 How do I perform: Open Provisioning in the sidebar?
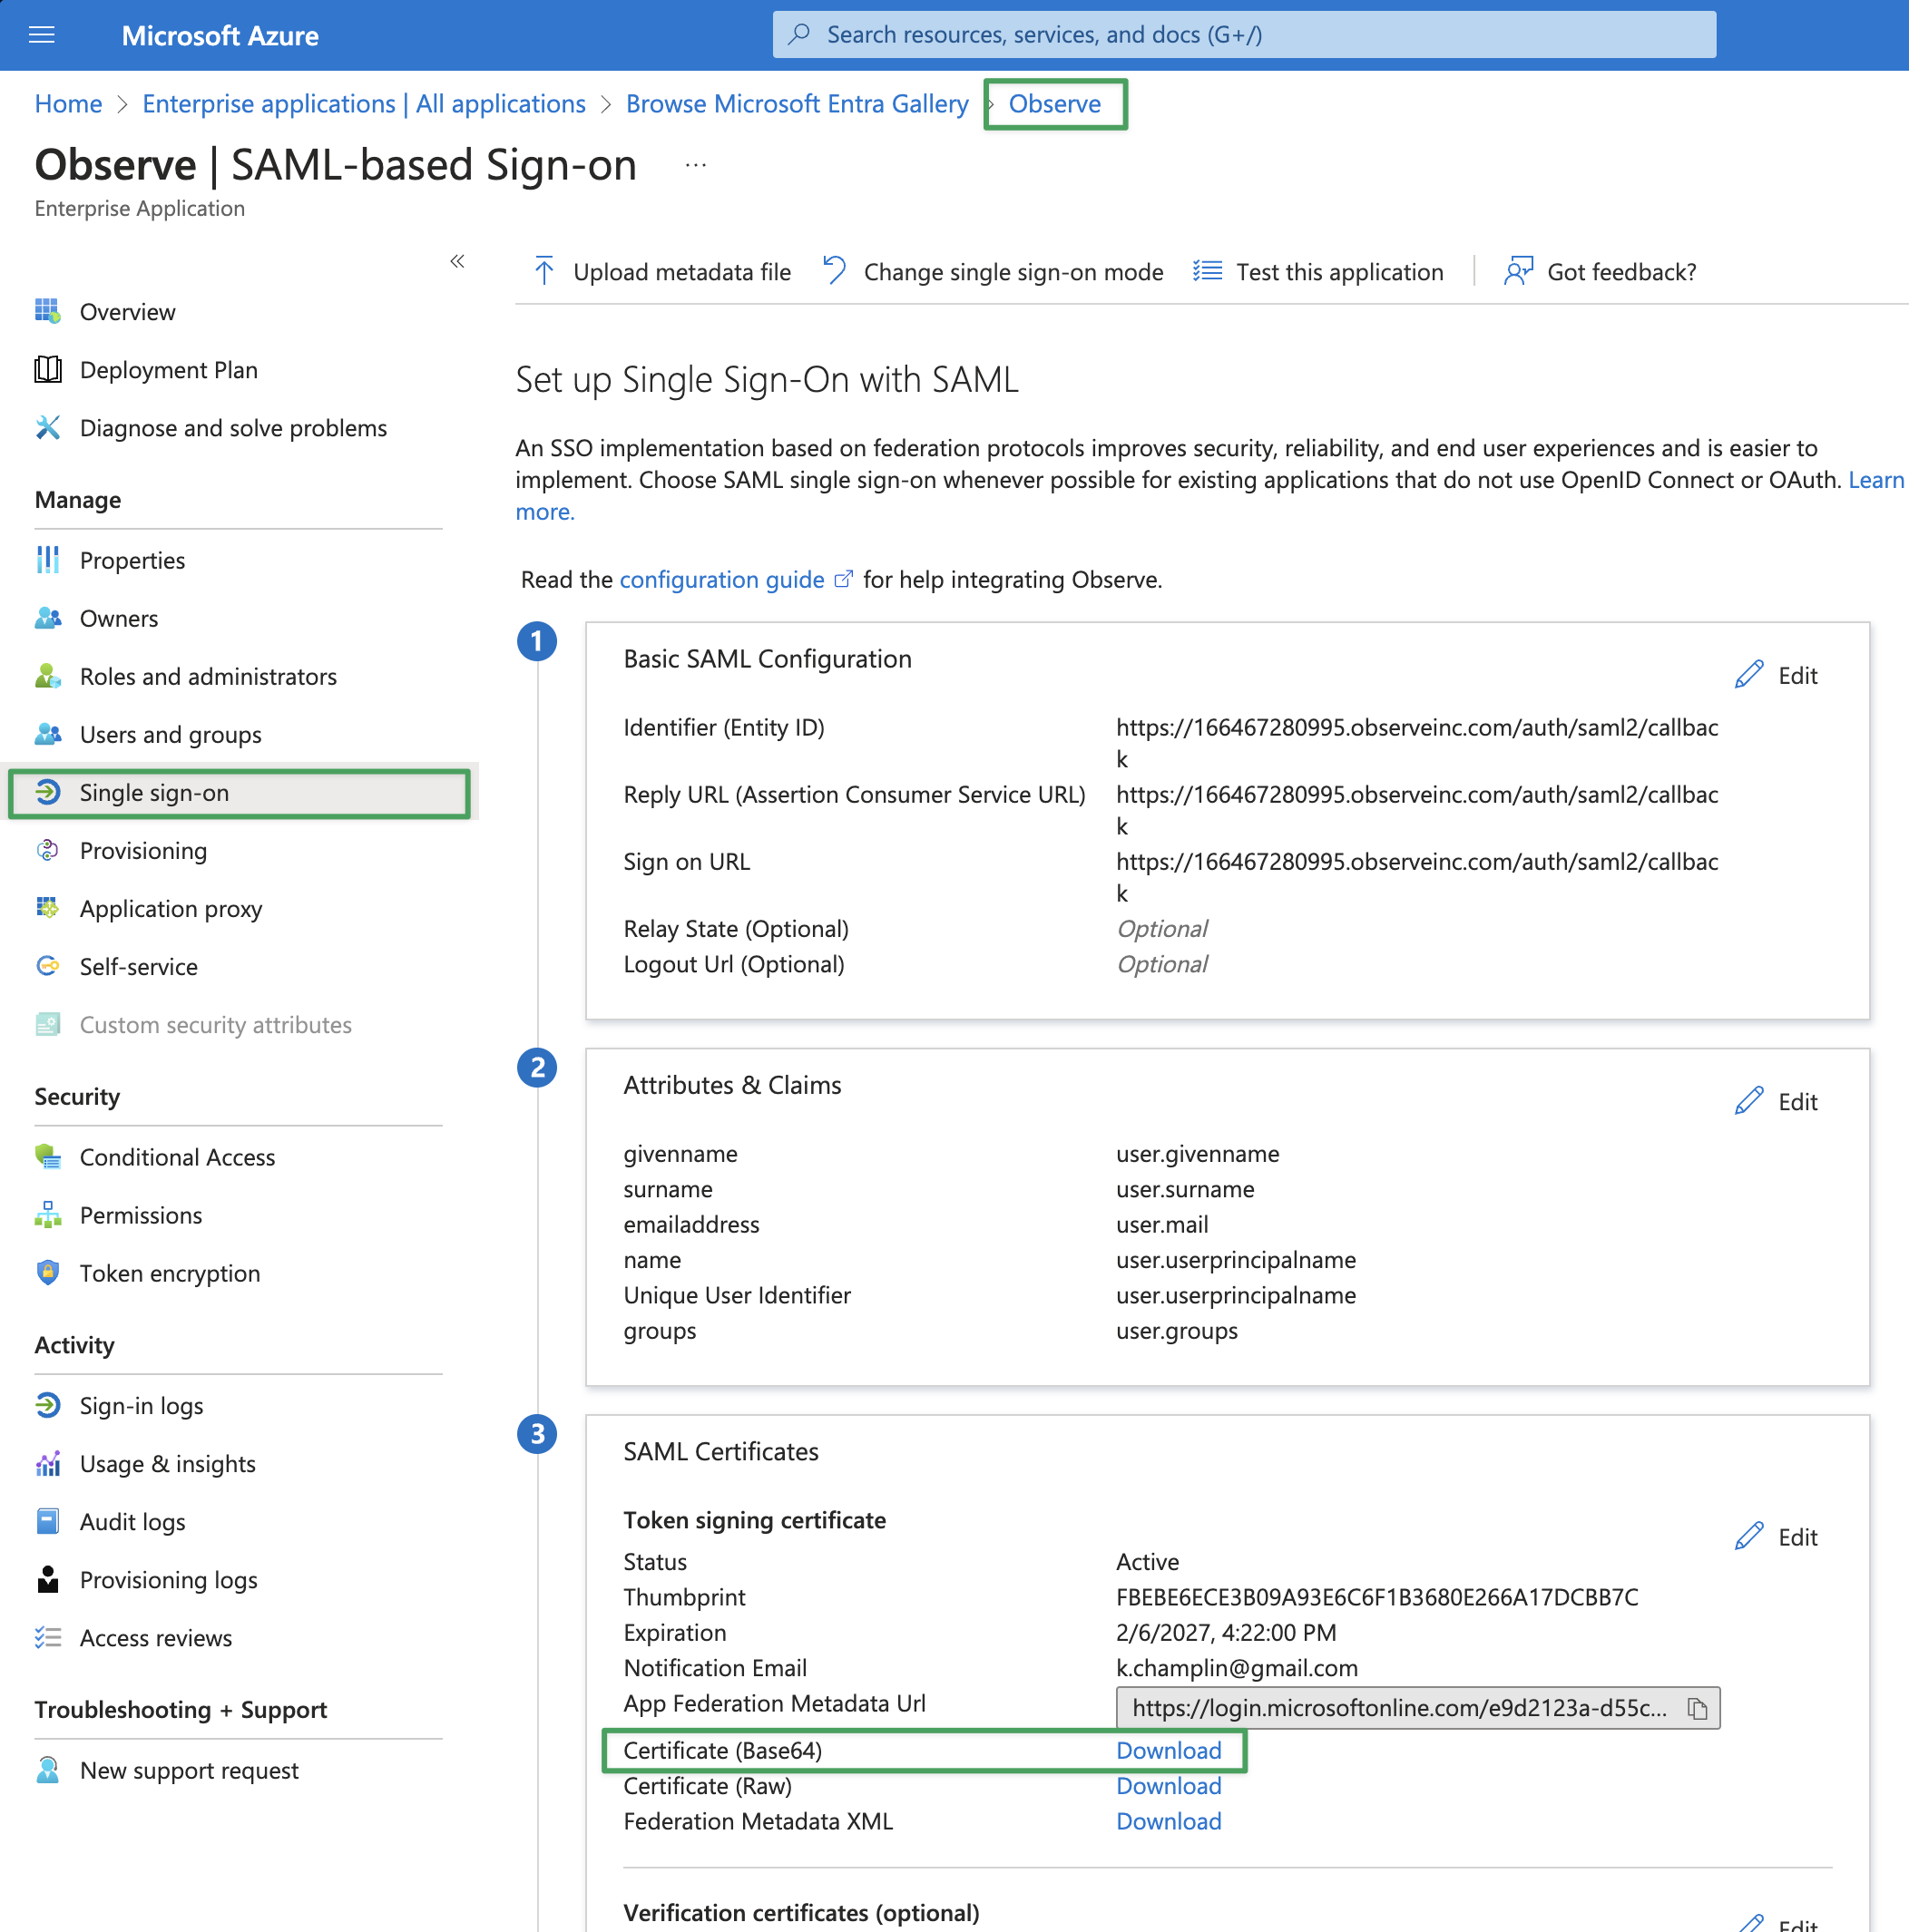pyautogui.click(x=143, y=851)
